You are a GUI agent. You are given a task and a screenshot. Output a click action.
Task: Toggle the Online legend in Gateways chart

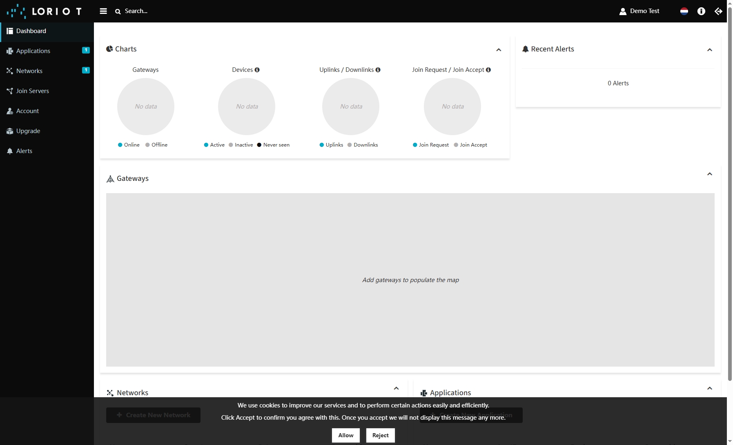129,145
